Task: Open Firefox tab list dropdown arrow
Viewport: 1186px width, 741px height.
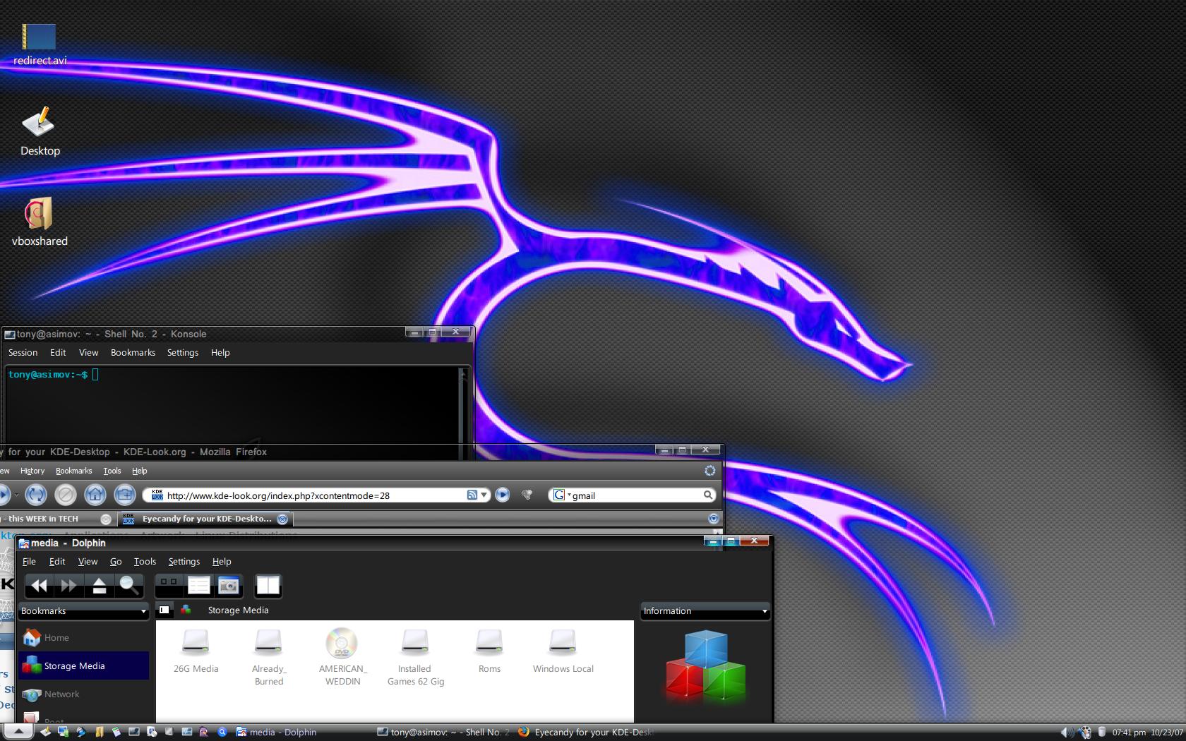Action: point(713,519)
